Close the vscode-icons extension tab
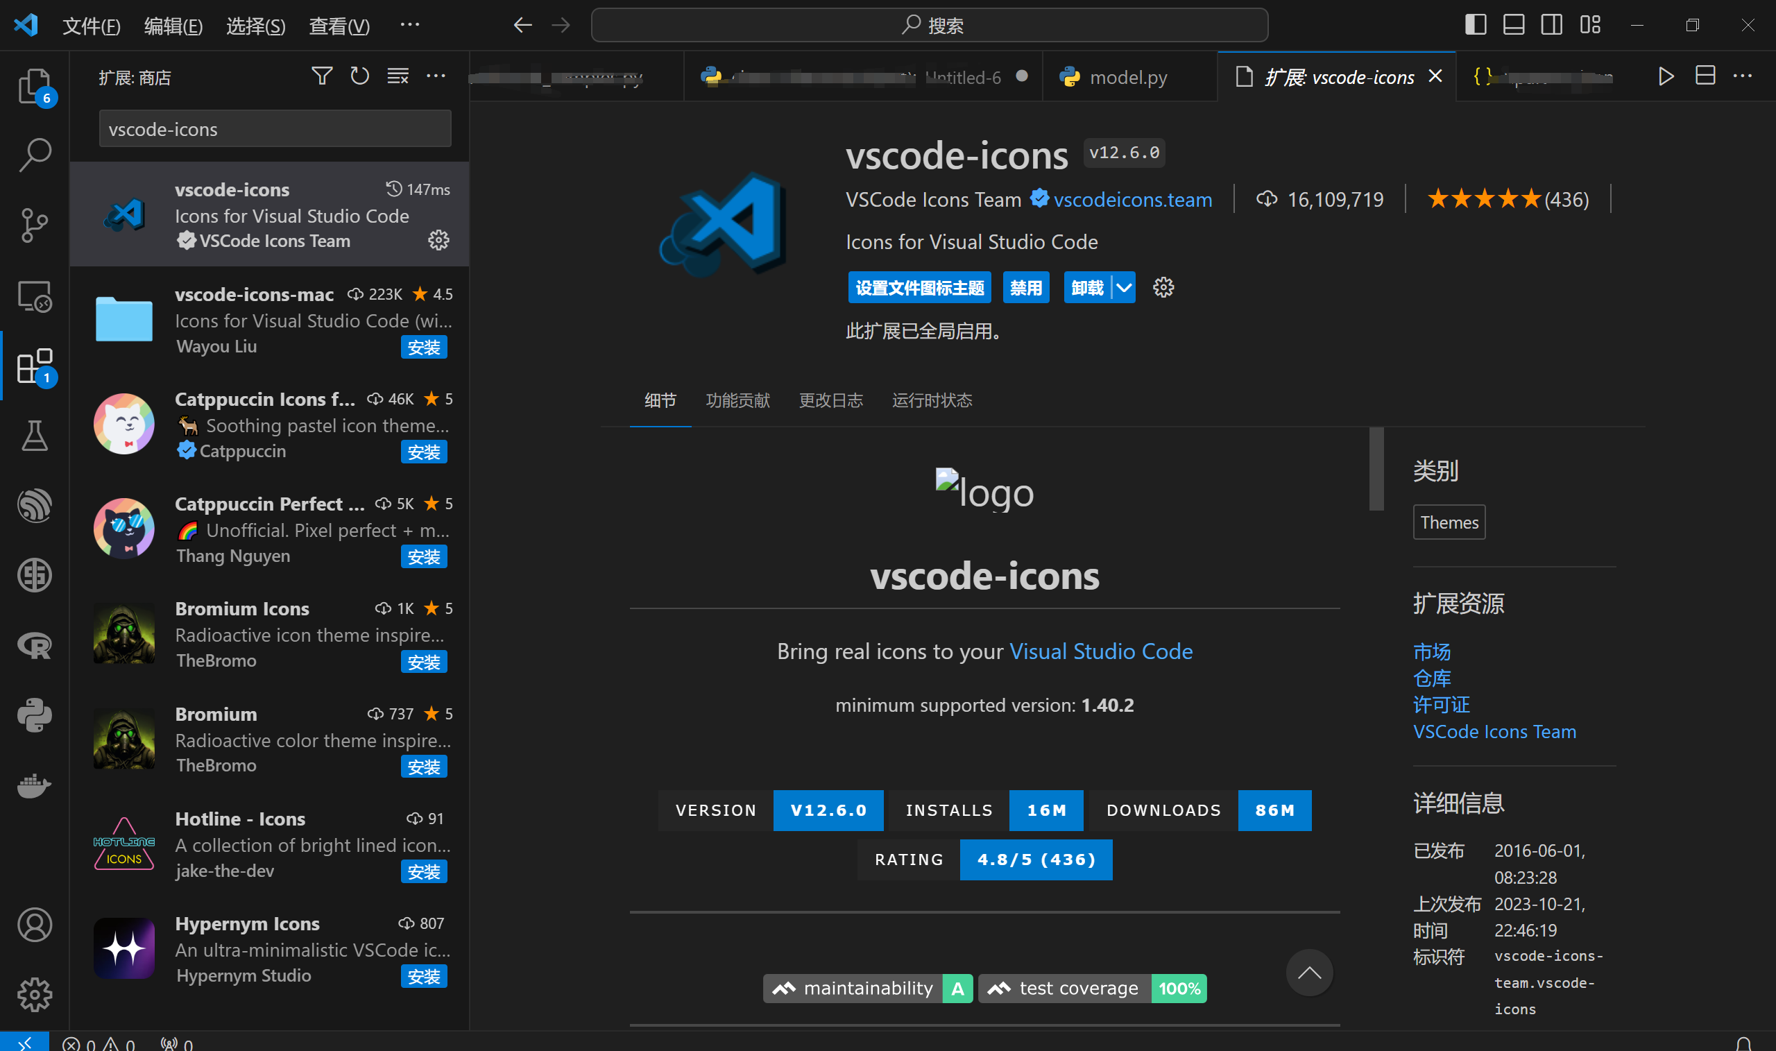 [1435, 76]
